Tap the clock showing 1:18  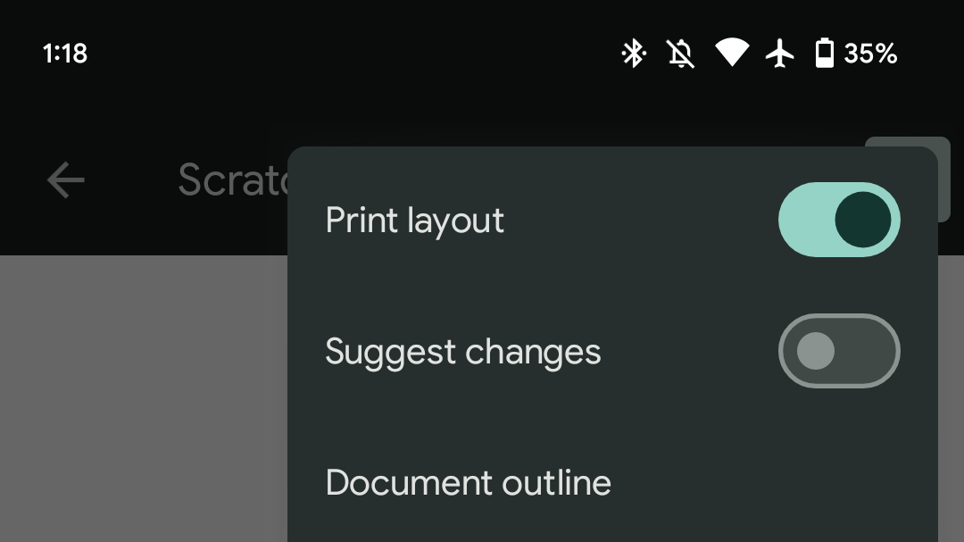64,54
